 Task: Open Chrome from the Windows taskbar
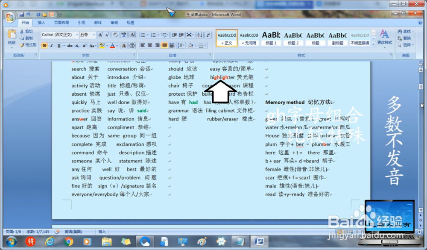point(69,241)
